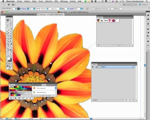The image size is (150, 120).
Task: Click delete trash icon in Calques panel
Action: (133, 100)
